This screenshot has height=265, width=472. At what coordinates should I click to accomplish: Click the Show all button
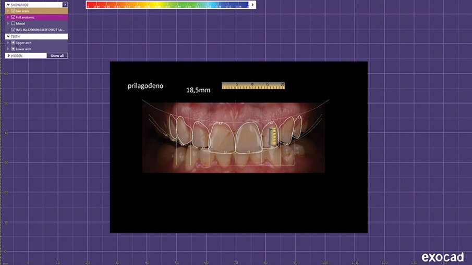tap(57, 55)
